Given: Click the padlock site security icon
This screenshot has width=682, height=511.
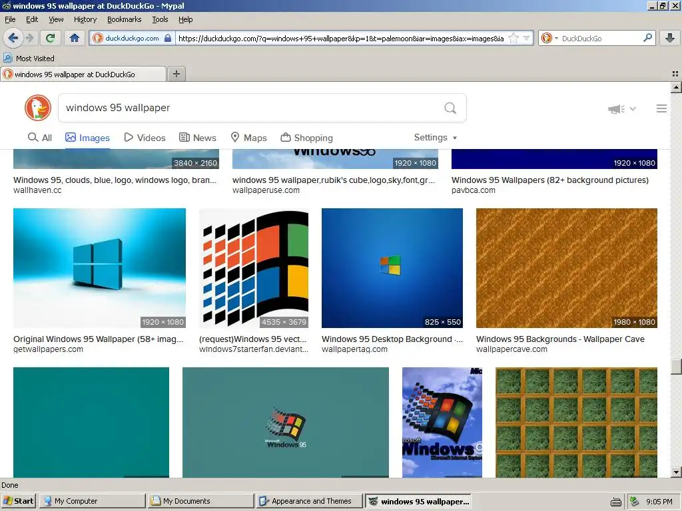Looking at the screenshot, I should (168, 38).
